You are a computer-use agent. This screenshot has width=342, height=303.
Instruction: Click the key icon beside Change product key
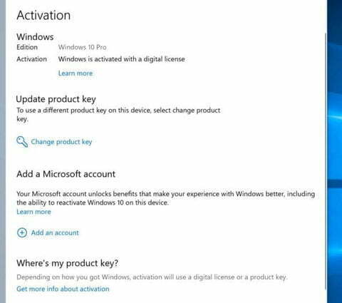pyautogui.click(x=22, y=142)
